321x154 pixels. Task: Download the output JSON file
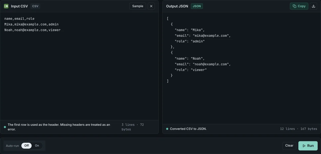(313, 6)
